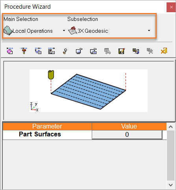
Task: Click the geometry selection icon with pink shape
Action: click(x=10, y=51)
